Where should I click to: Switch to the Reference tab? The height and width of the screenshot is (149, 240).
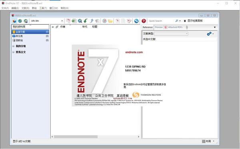coord(148,27)
